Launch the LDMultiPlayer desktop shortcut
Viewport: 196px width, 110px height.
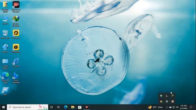(x=16, y=49)
